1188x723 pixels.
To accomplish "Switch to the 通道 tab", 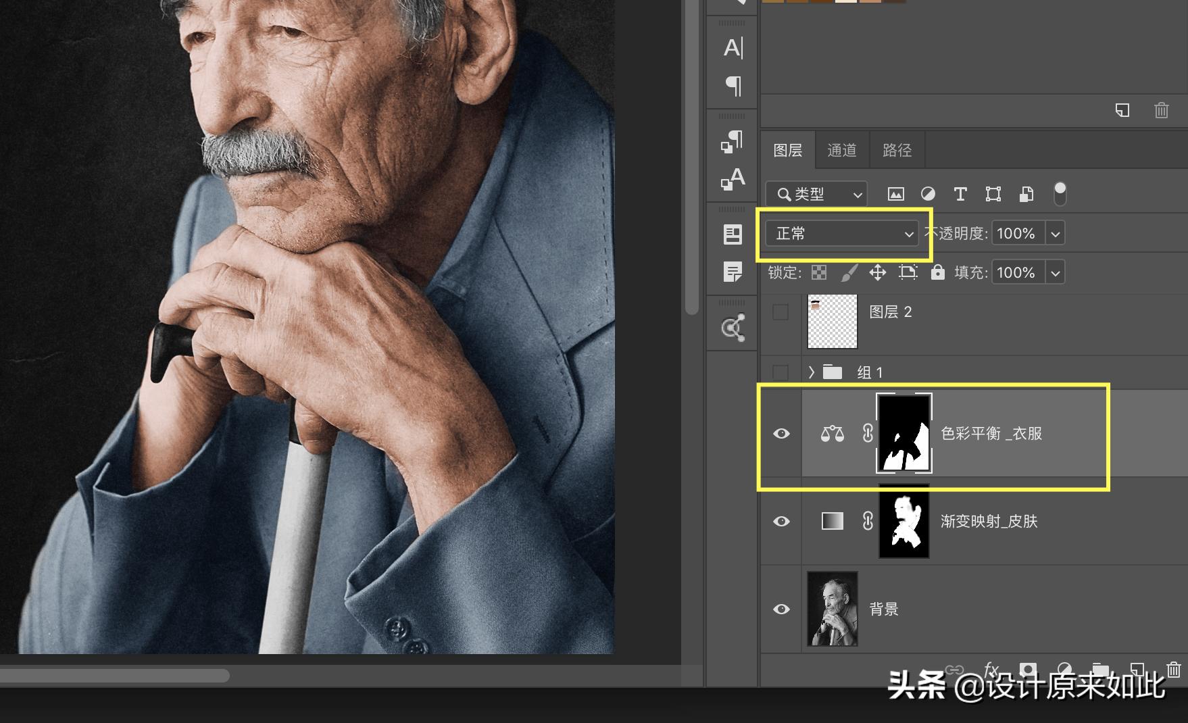I will tap(842, 149).
